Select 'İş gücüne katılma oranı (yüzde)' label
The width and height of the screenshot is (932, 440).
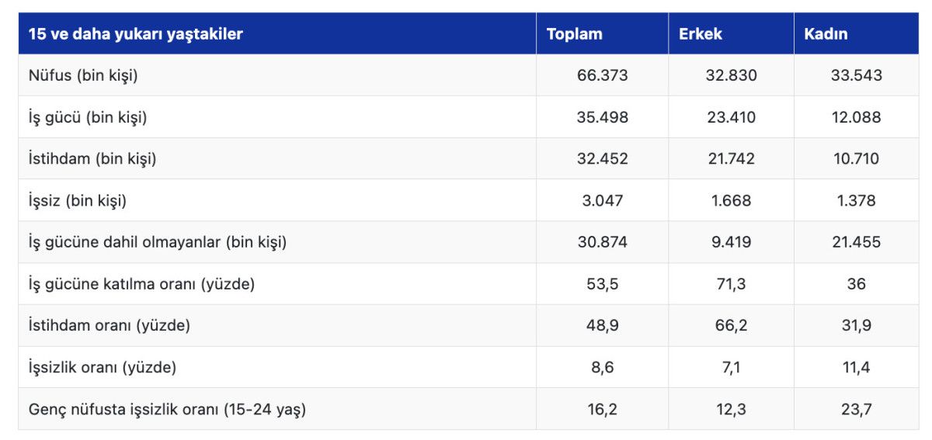(141, 284)
